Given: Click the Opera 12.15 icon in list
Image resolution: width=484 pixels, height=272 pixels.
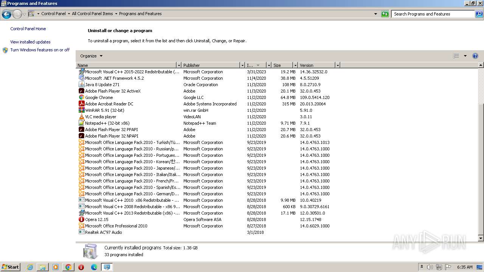Looking at the screenshot, I should click(81, 219).
